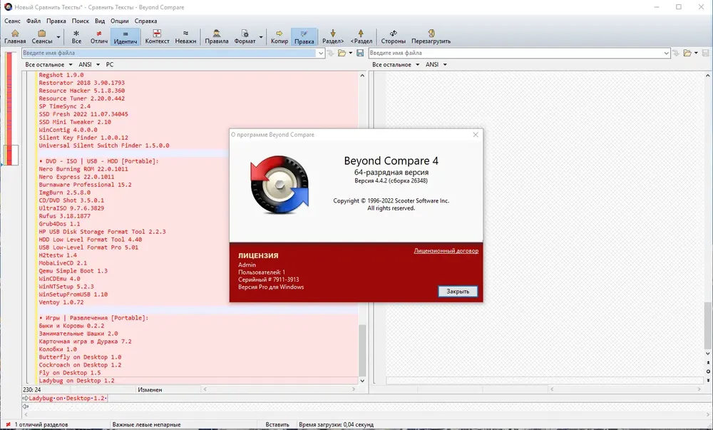This screenshot has height=430, width=713.
Task: Toggle the Идентич same-lines filter
Action: 125,37
